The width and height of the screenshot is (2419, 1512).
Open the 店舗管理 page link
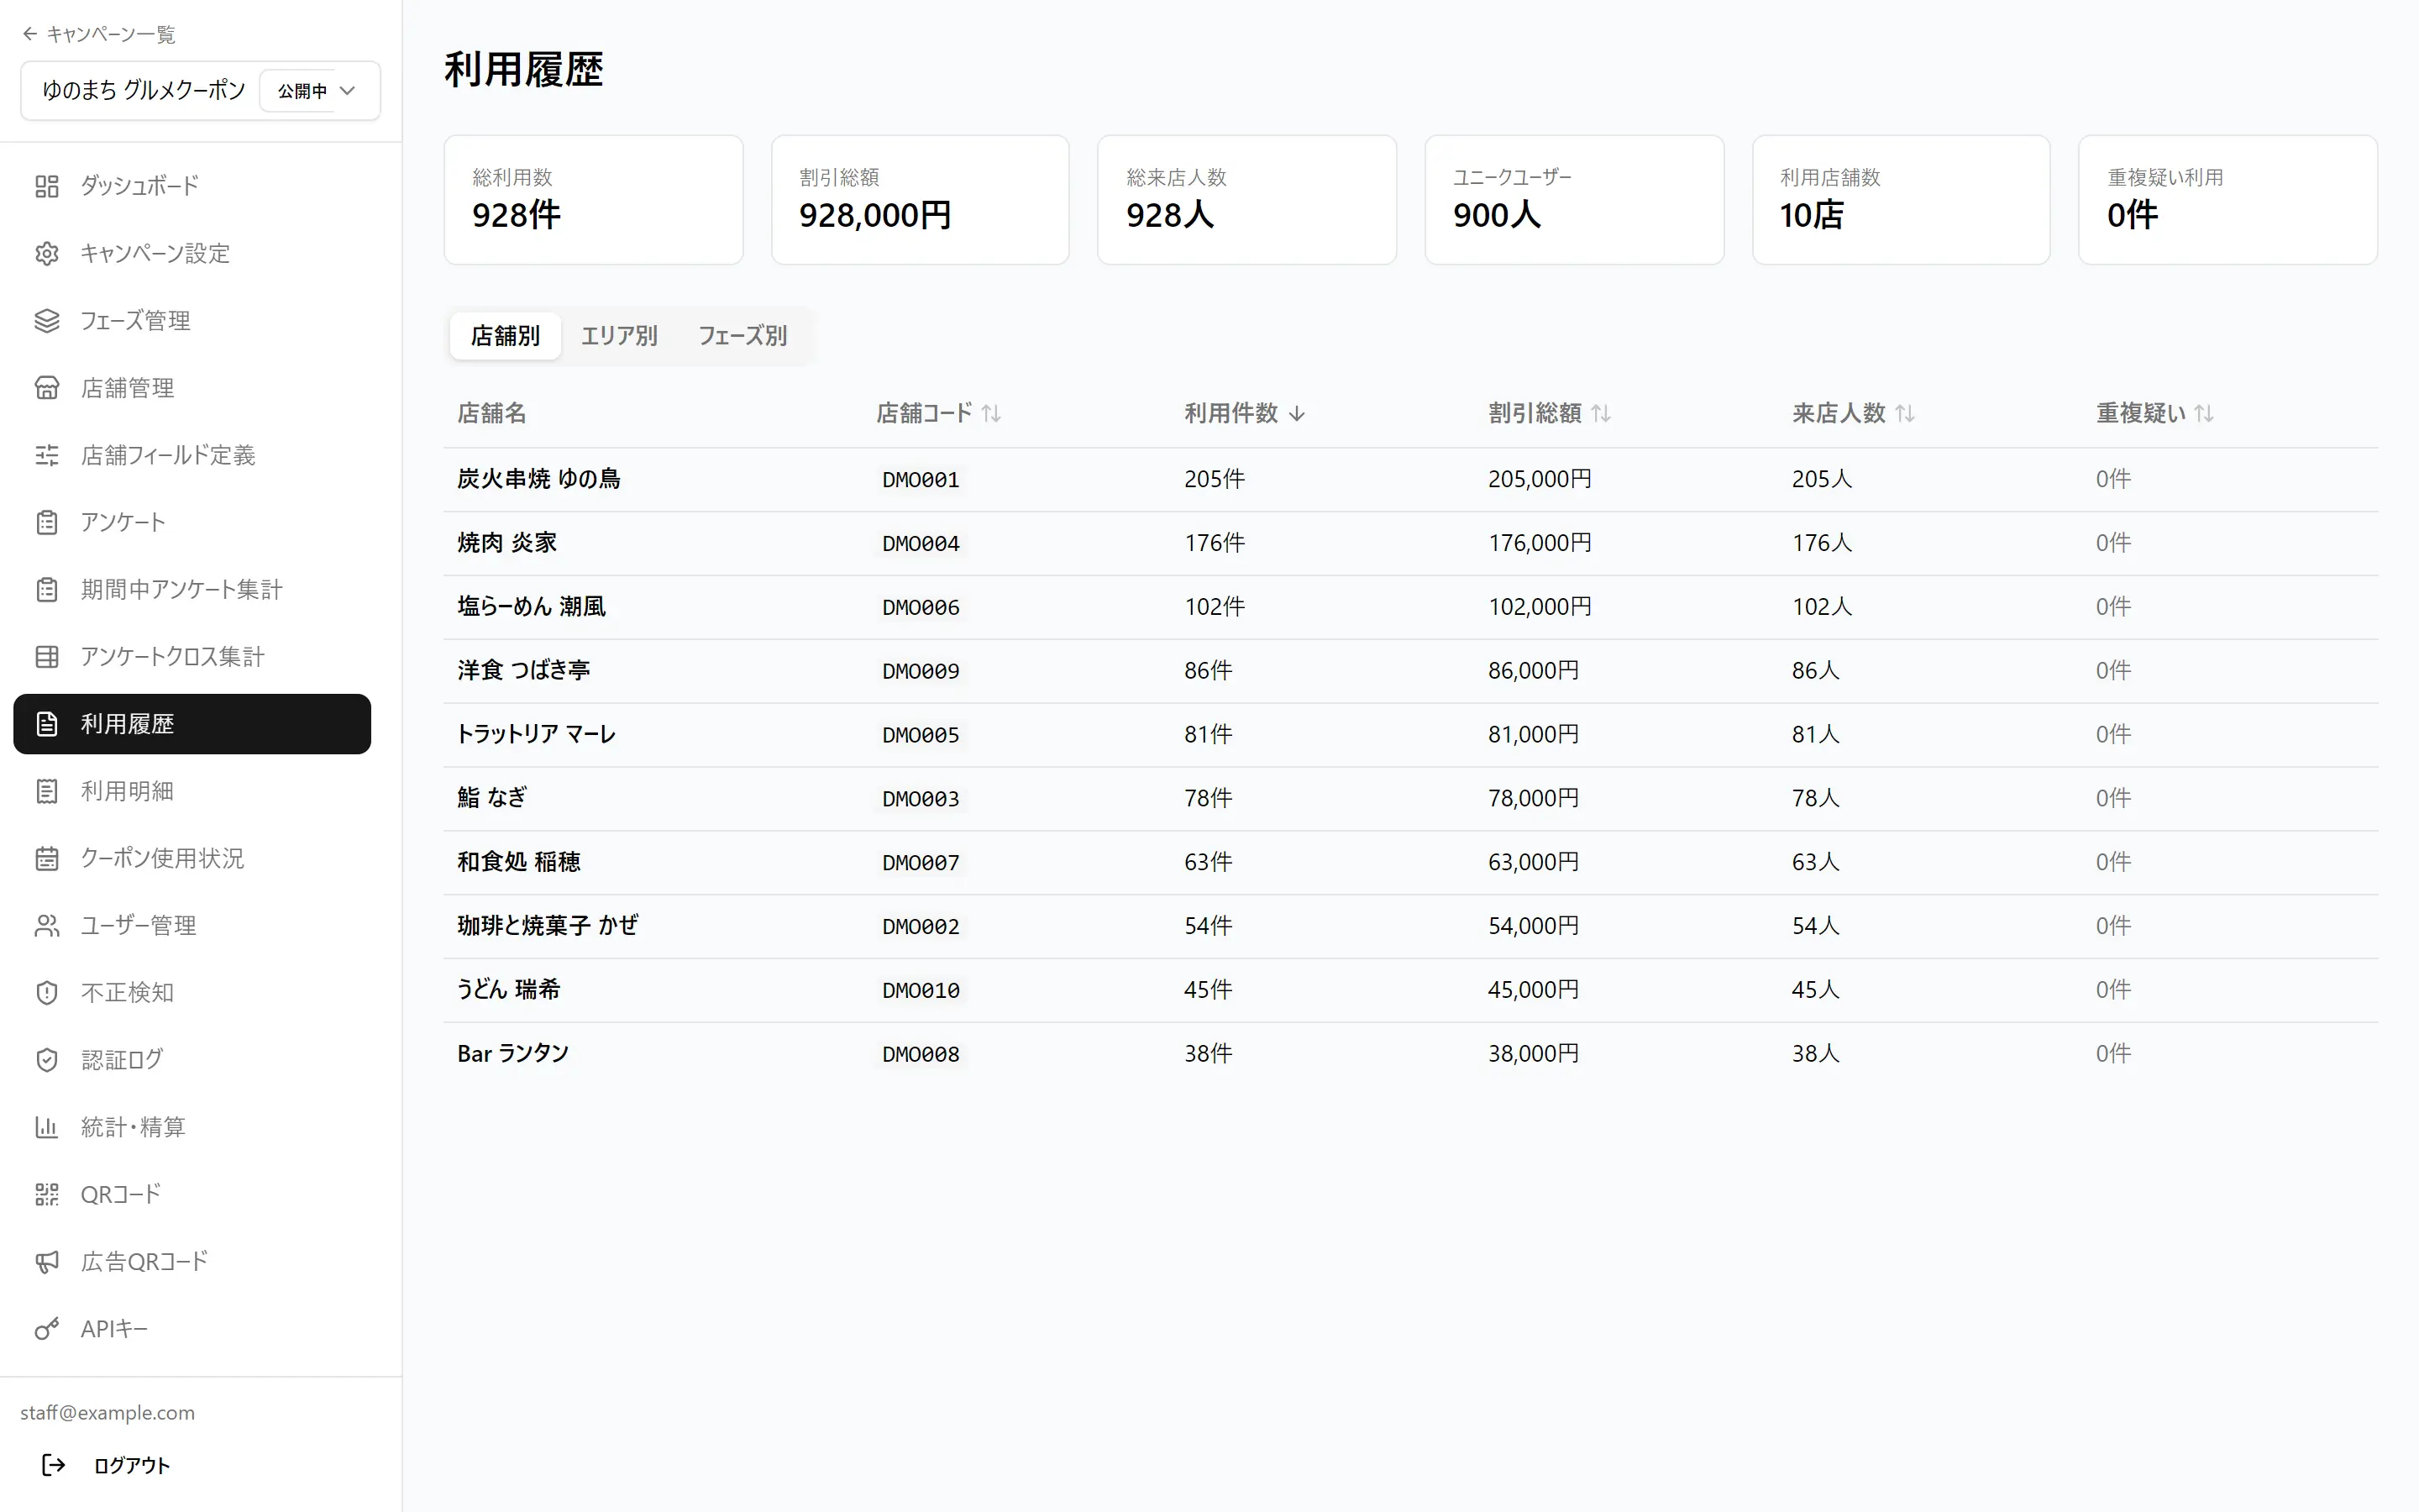pos(192,388)
